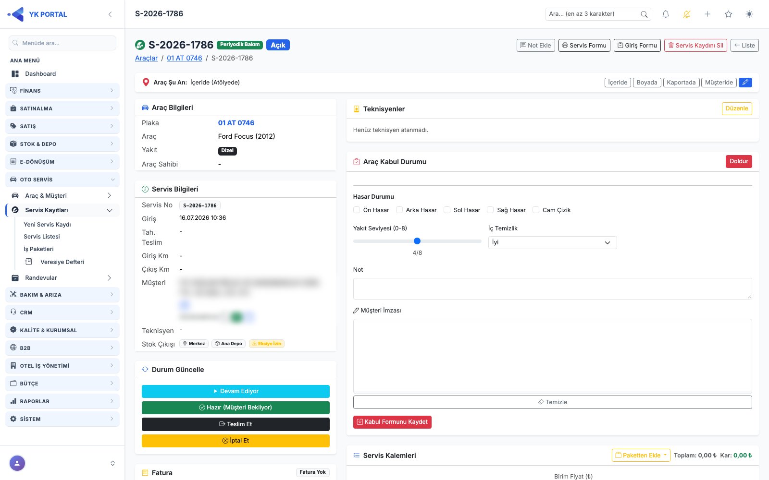Click the Araçlar breadcrumb link
This screenshot has height=480, width=769.
click(x=146, y=58)
